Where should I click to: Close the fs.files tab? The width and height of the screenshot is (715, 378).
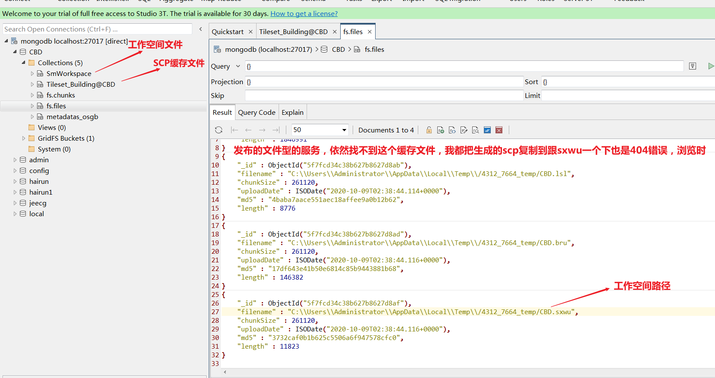click(370, 31)
